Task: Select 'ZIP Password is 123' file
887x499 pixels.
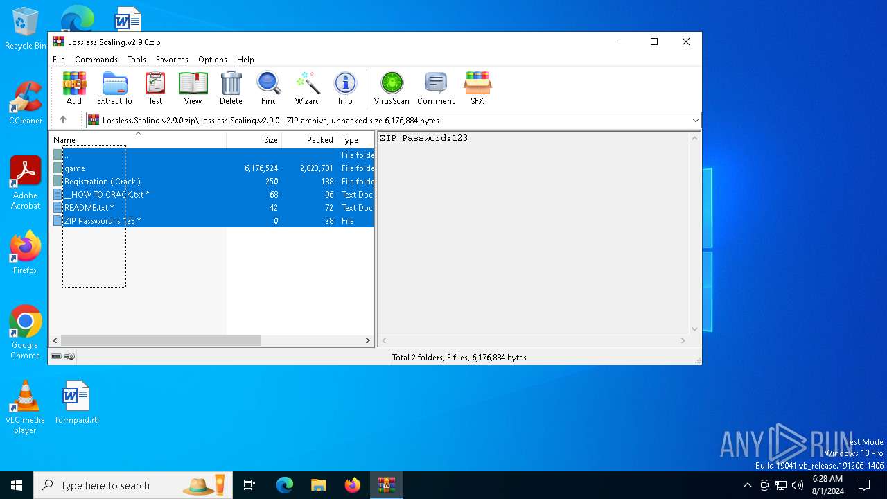Action: (213, 221)
